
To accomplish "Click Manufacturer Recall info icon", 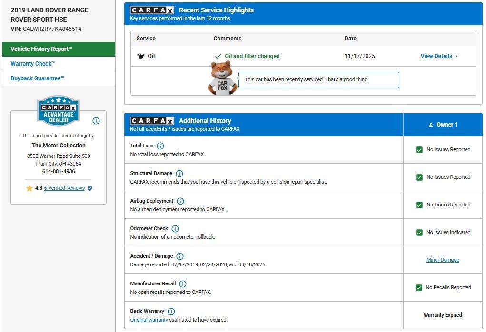I will click(183, 284).
